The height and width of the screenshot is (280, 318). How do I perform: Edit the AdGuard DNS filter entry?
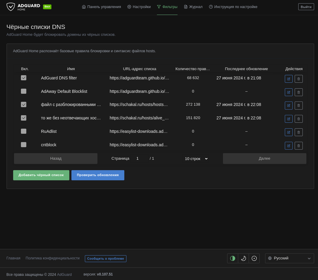[x=289, y=79]
